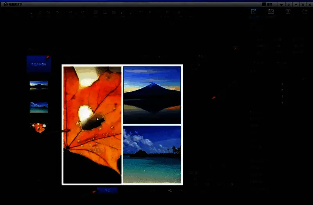313x205 pixels.
Task: Click the mountain reflection photo in the collage
Action: pos(152,95)
